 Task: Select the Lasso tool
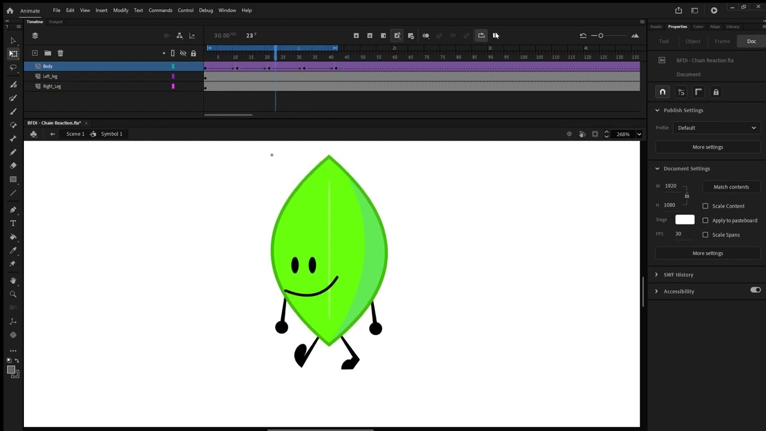click(x=13, y=68)
